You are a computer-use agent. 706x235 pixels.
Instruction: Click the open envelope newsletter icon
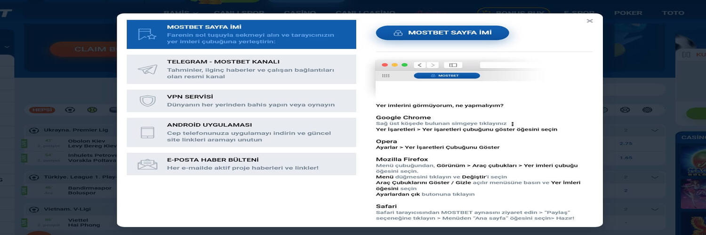(x=147, y=164)
